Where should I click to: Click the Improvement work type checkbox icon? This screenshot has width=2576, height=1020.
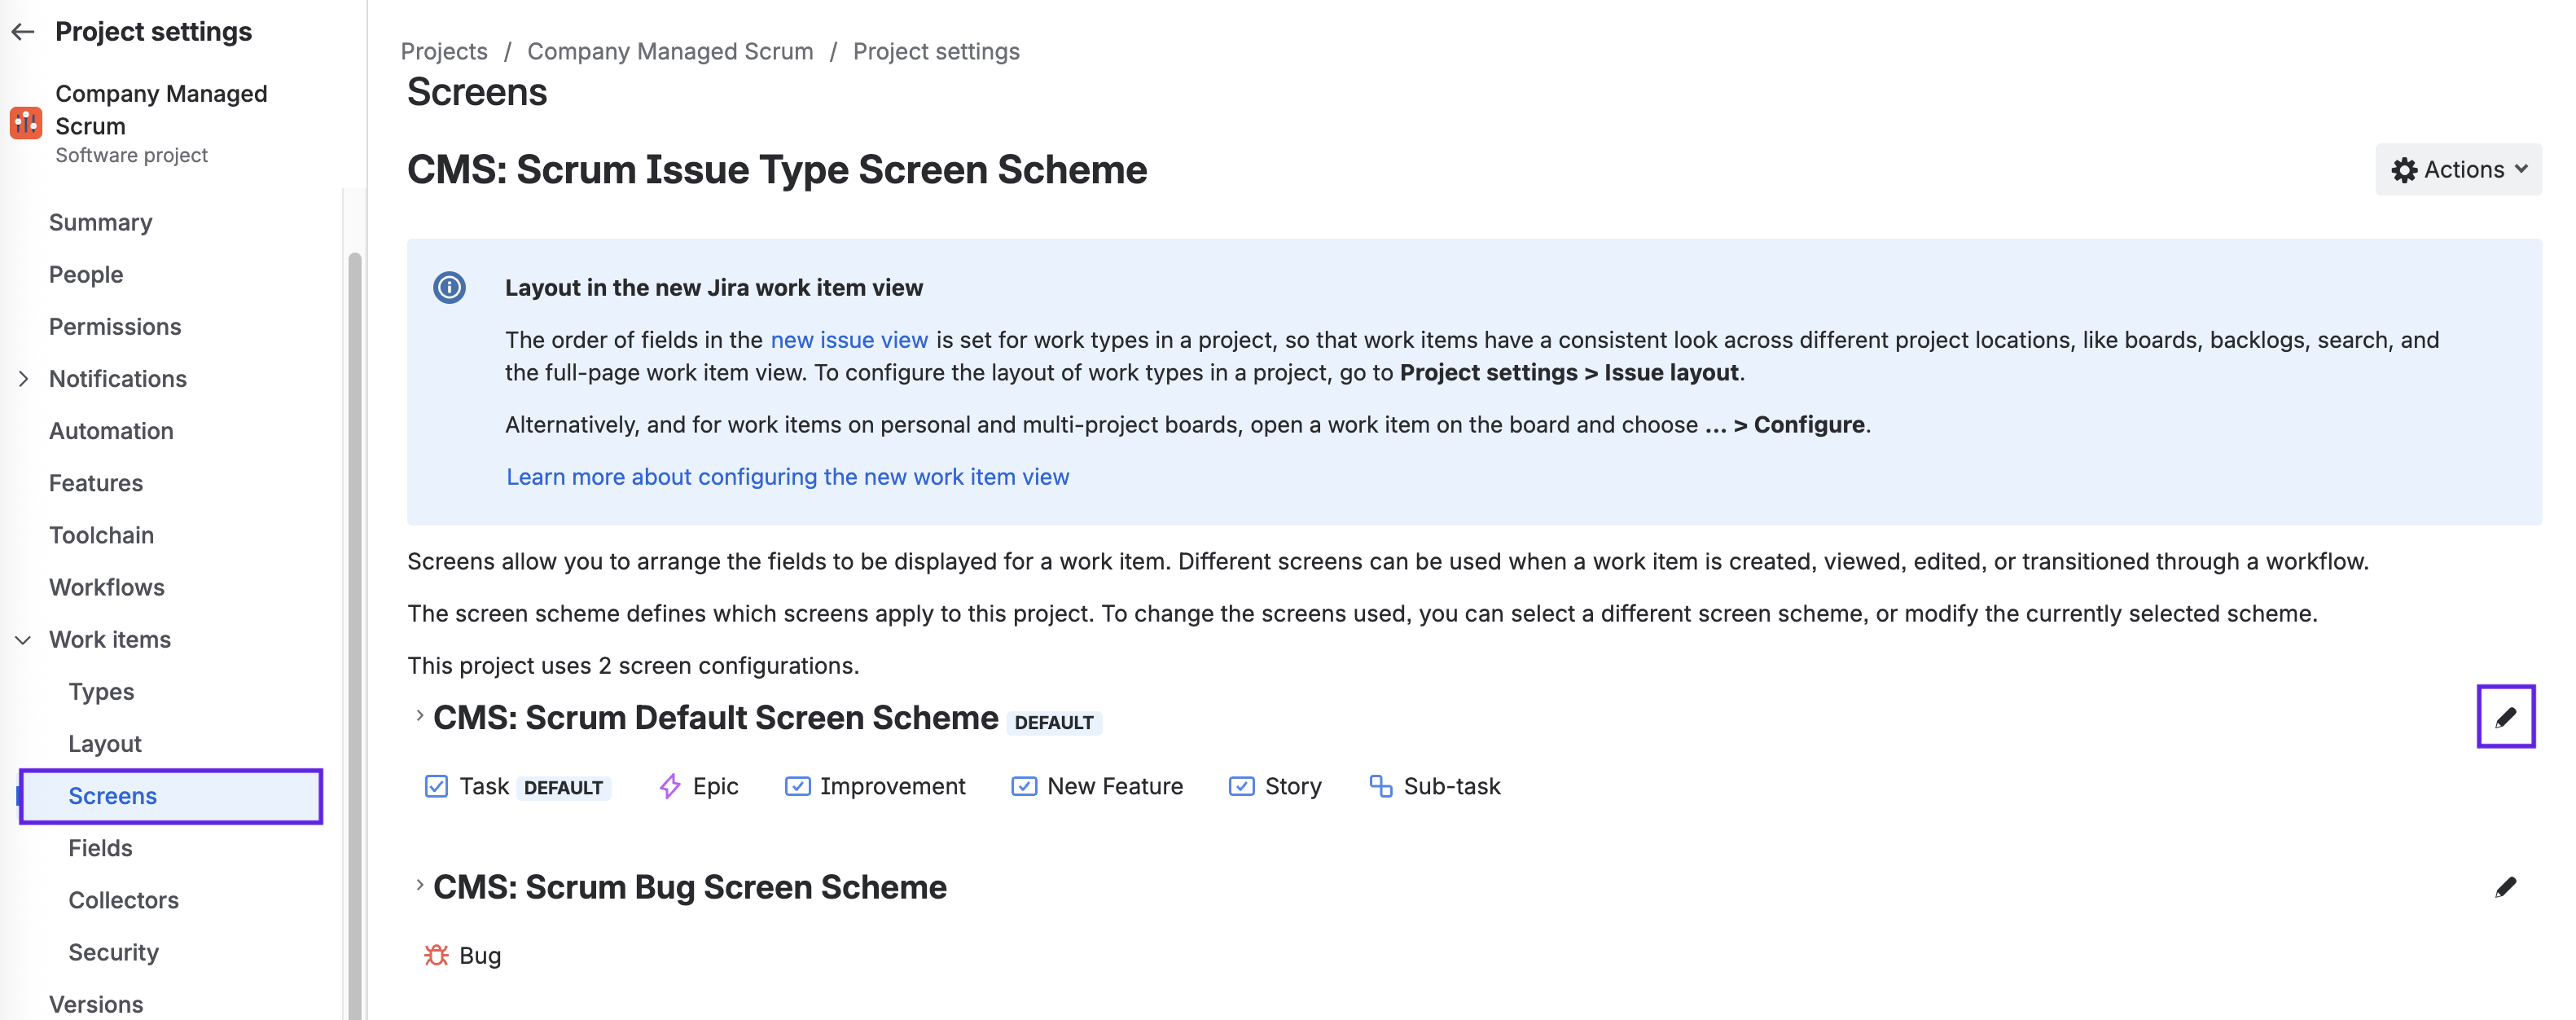[x=797, y=787]
